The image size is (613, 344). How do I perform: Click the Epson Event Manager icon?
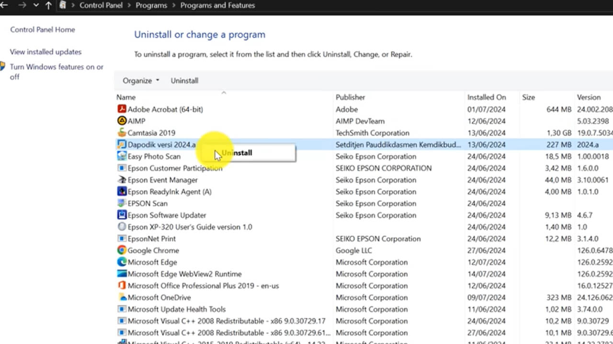pos(122,180)
